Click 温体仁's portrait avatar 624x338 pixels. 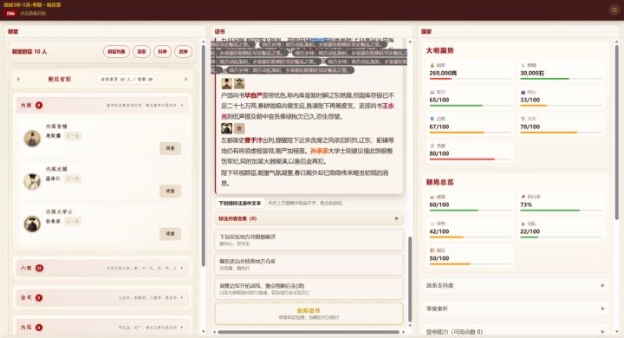(32, 181)
